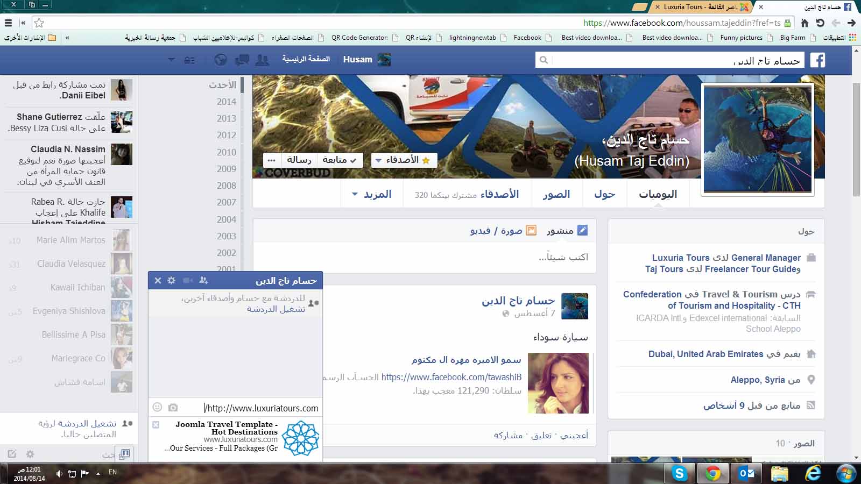Image resolution: width=861 pixels, height=484 pixels.
Task: Open the الأصدقاء friends tab with 320 mutual
Action: point(467,194)
